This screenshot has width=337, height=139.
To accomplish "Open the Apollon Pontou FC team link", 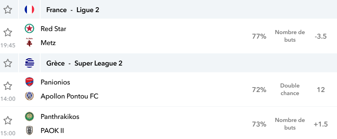I will (x=69, y=96).
